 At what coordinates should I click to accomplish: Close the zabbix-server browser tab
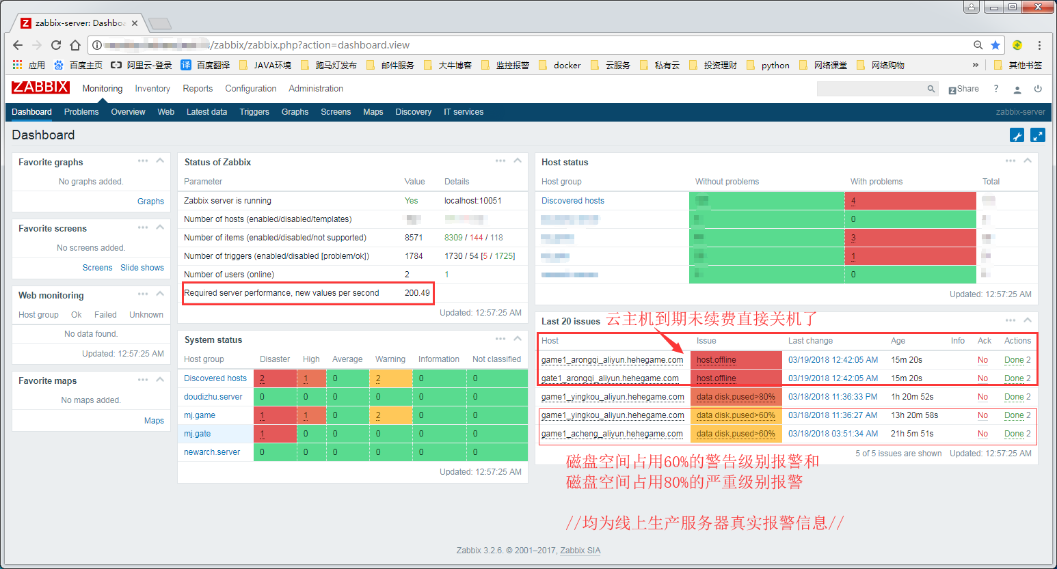[135, 23]
